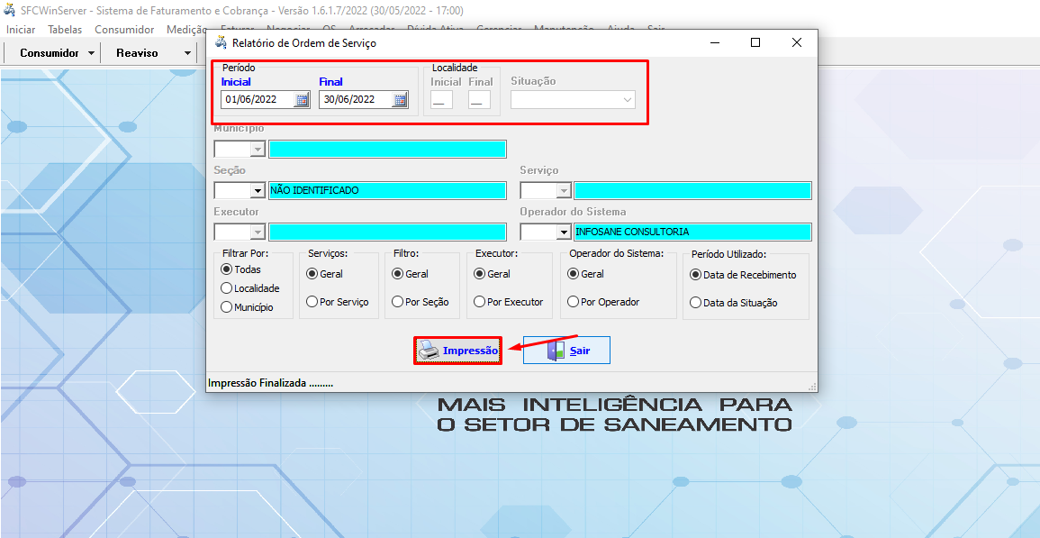
Task: Select Por Serviço radio option
Action: click(312, 302)
